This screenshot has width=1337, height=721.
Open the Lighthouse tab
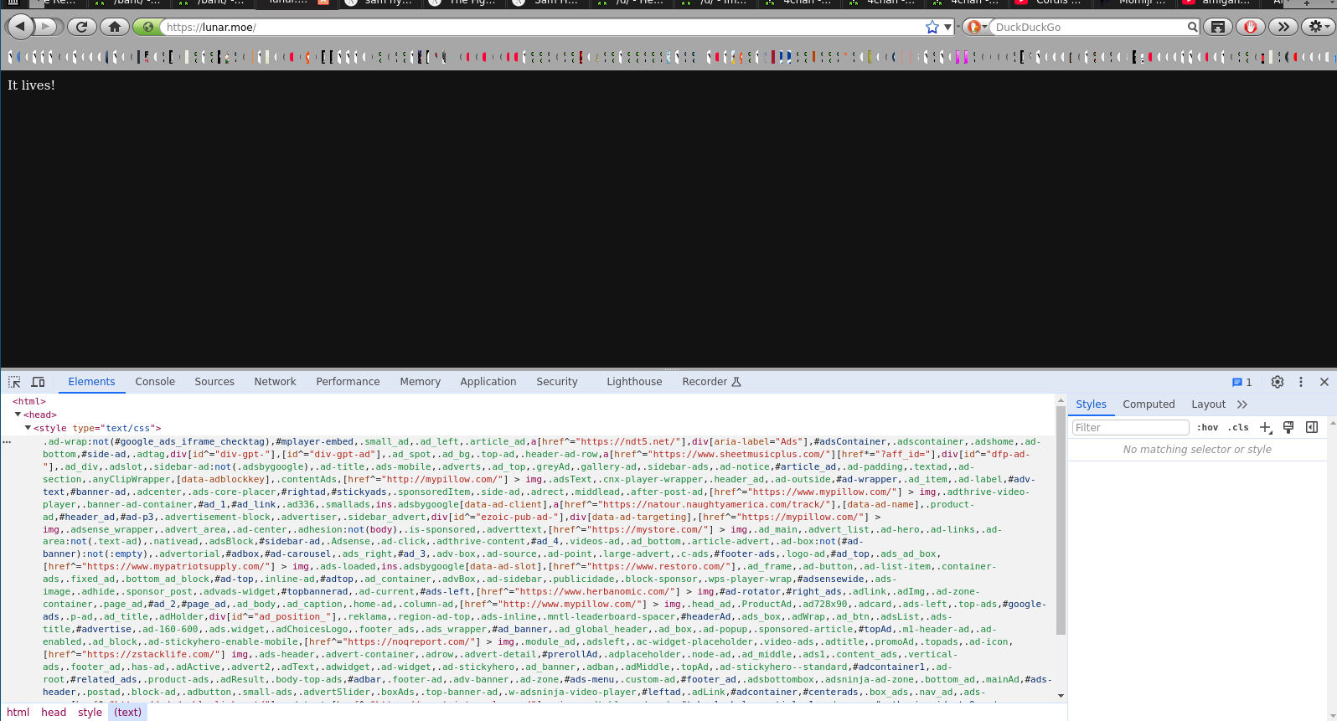point(634,382)
